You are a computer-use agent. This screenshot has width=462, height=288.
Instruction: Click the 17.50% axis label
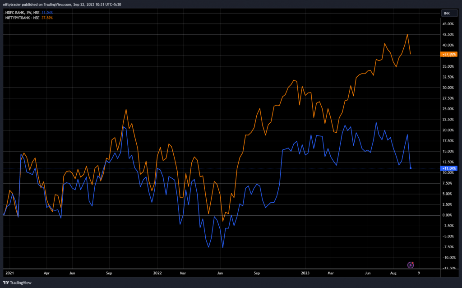(448, 141)
